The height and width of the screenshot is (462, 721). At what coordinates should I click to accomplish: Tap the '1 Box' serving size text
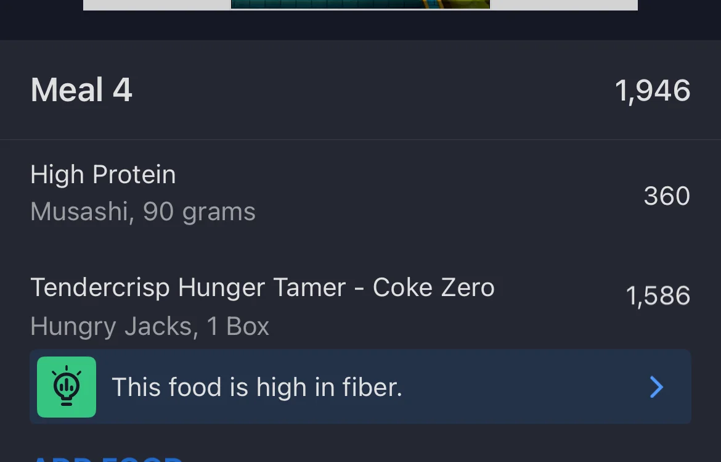(x=238, y=326)
